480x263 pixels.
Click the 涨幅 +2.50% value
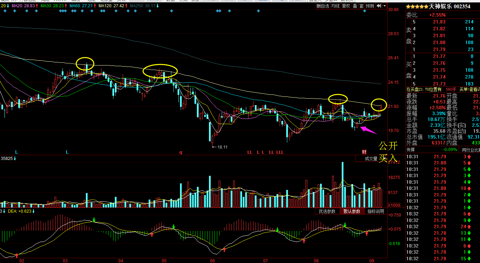(437, 108)
